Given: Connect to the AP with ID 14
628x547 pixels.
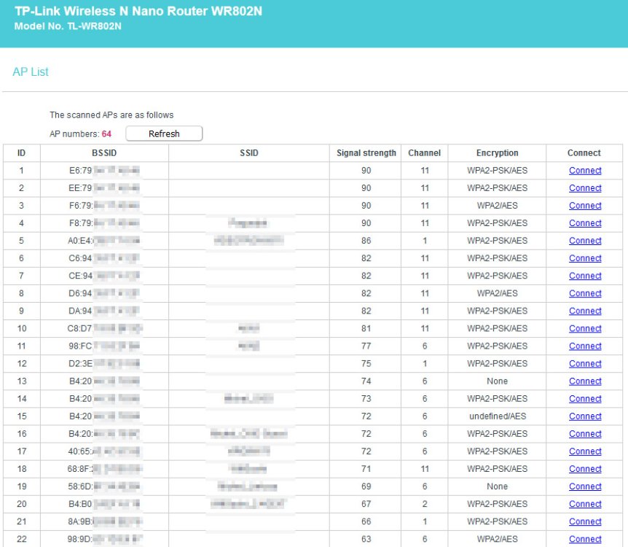Looking at the screenshot, I should [585, 399].
